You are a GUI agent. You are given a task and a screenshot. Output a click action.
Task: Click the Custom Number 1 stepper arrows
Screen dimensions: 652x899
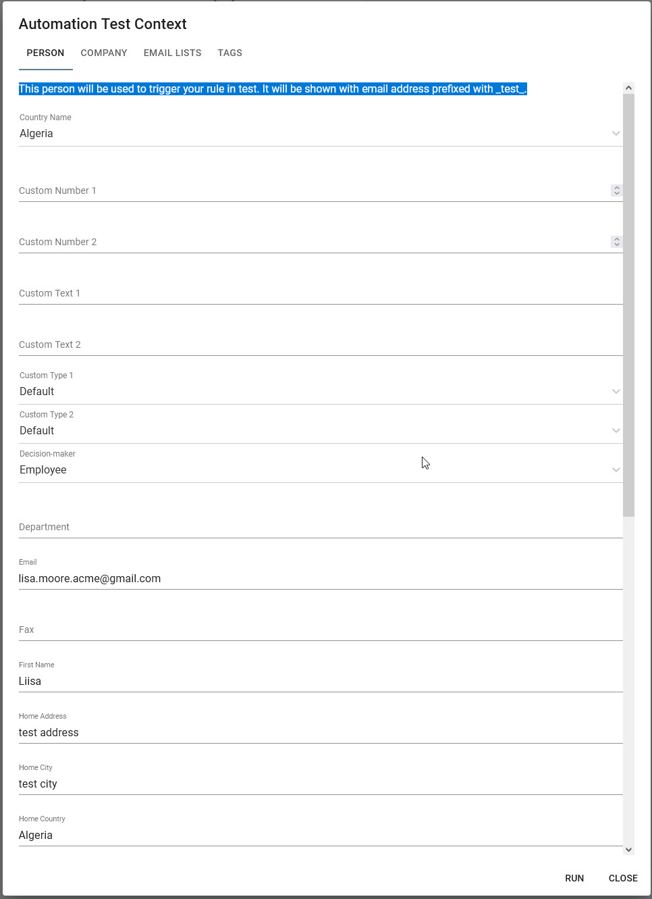pos(616,190)
